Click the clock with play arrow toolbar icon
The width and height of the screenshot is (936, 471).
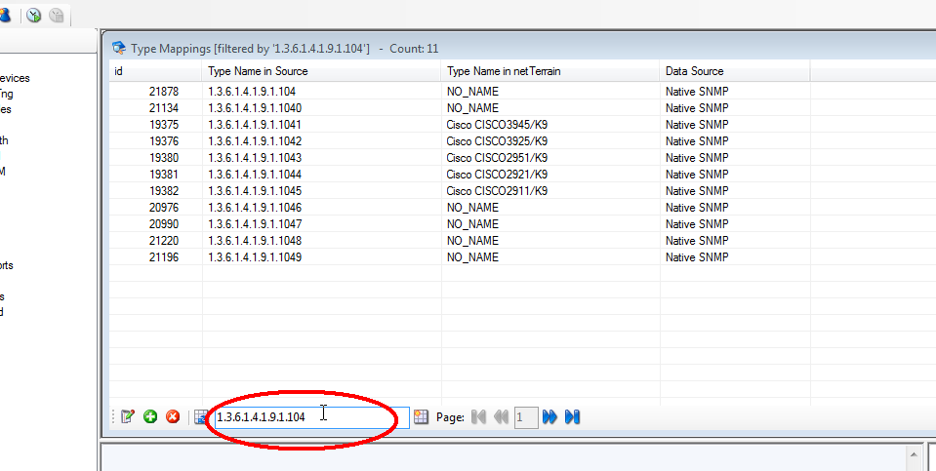click(x=35, y=15)
